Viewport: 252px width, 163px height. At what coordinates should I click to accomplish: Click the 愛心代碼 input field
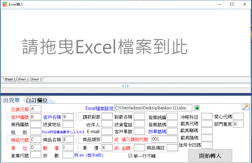coord(238,117)
